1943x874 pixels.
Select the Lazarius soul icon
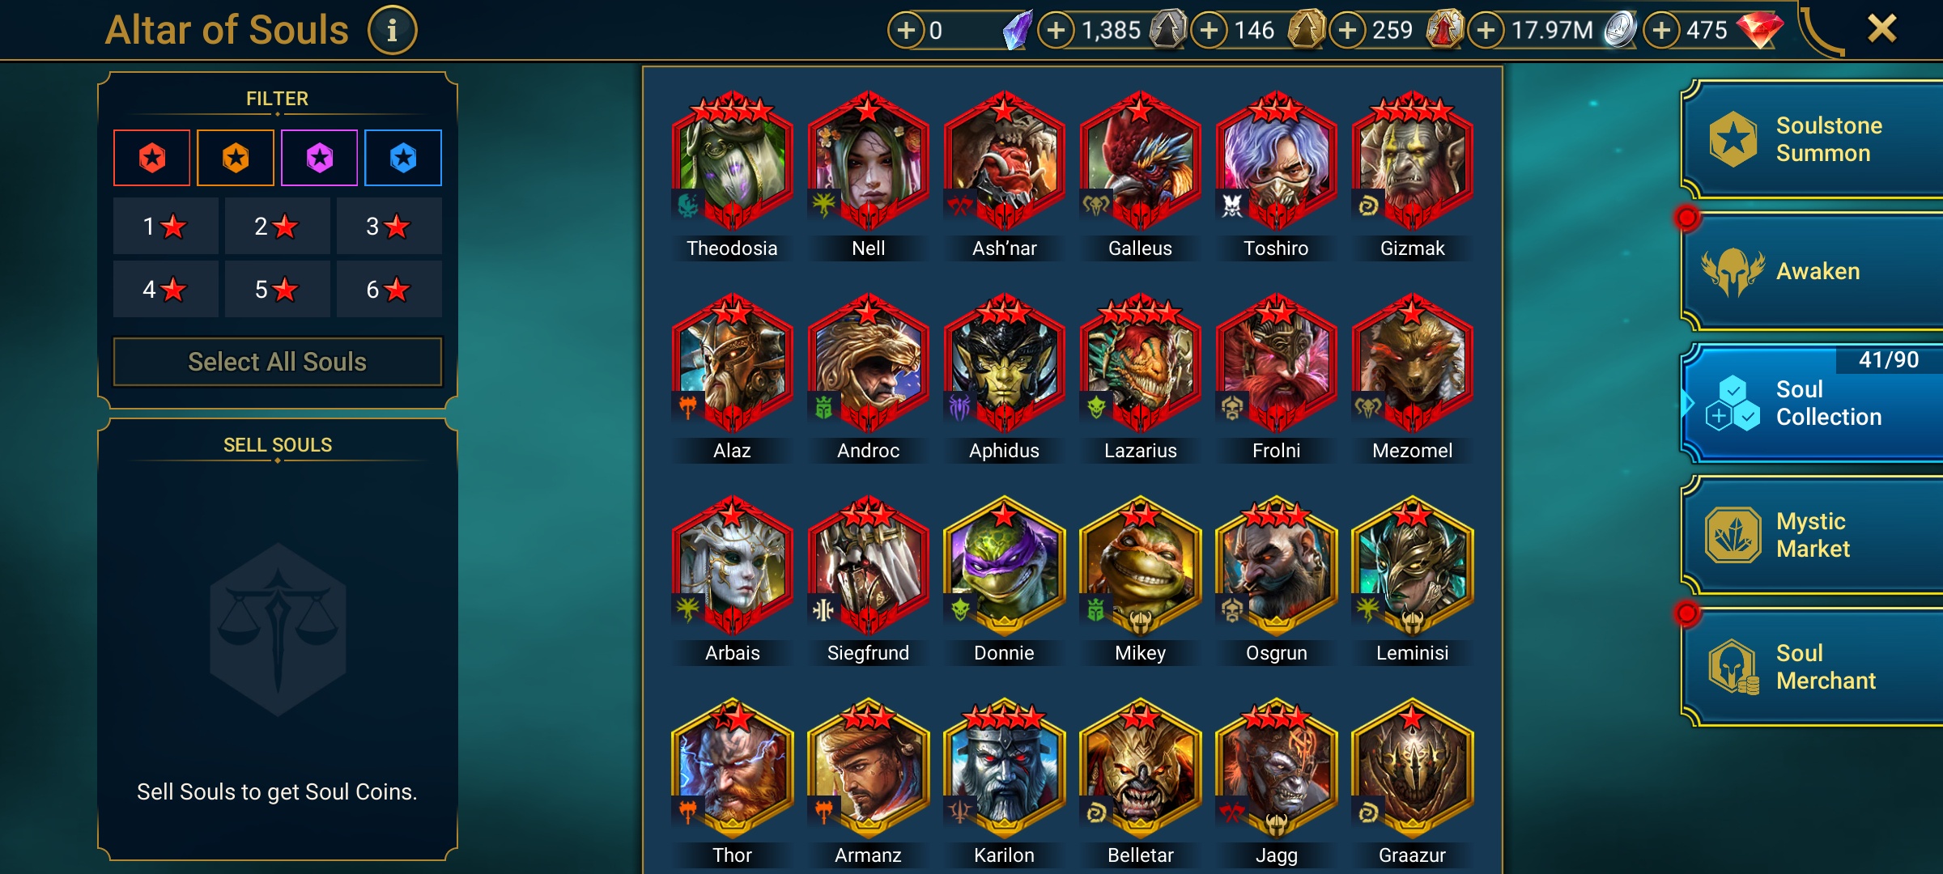click(x=1140, y=364)
